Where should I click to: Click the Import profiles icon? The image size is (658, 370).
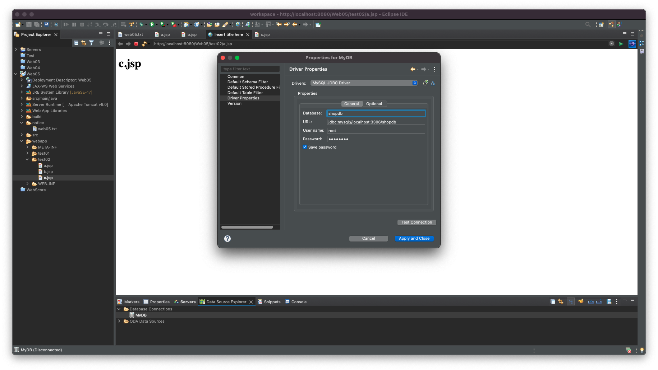pyautogui.click(x=591, y=301)
